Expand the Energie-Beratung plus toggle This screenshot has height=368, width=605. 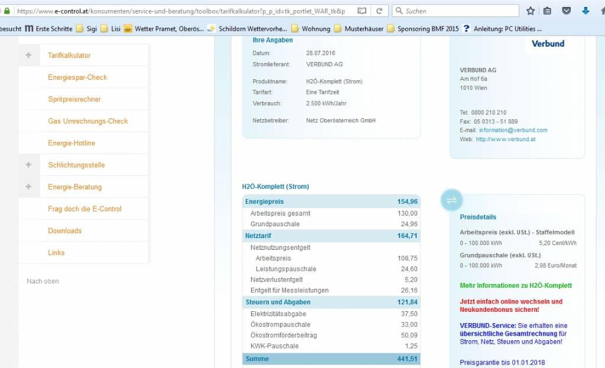pos(28,187)
